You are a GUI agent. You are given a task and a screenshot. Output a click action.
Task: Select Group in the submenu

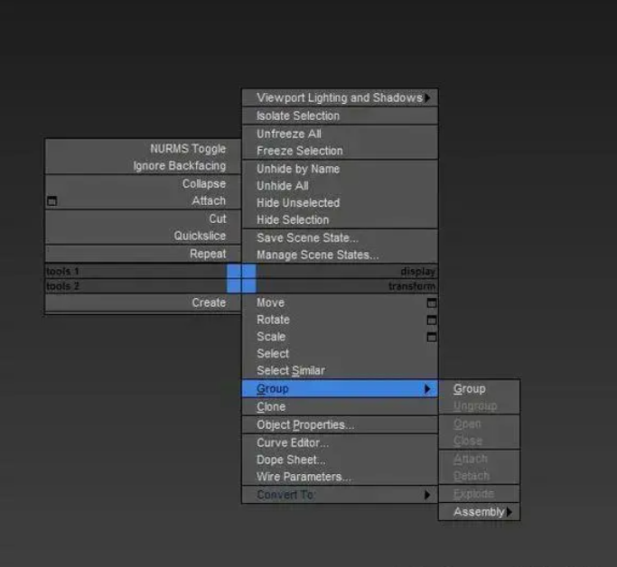click(470, 389)
